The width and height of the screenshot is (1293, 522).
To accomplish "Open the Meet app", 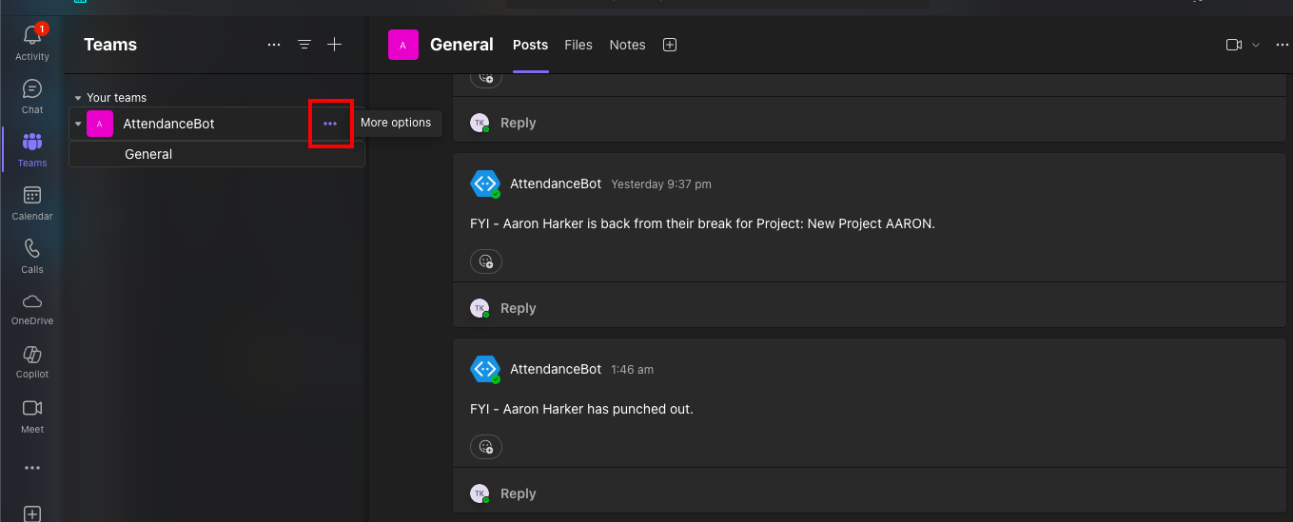I will pyautogui.click(x=32, y=416).
